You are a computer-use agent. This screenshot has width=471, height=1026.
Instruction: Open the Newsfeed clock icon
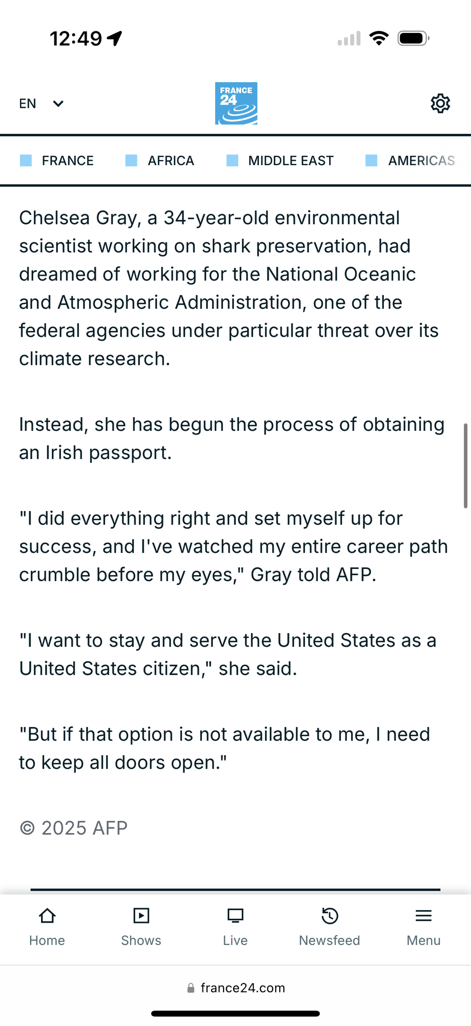click(330, 916)
